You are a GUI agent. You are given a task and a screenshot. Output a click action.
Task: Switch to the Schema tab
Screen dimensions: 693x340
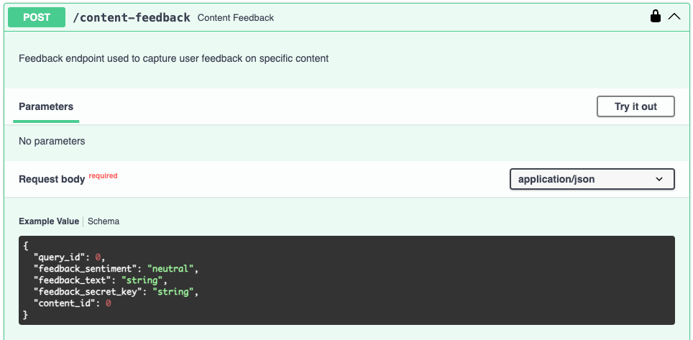[104, 221]
